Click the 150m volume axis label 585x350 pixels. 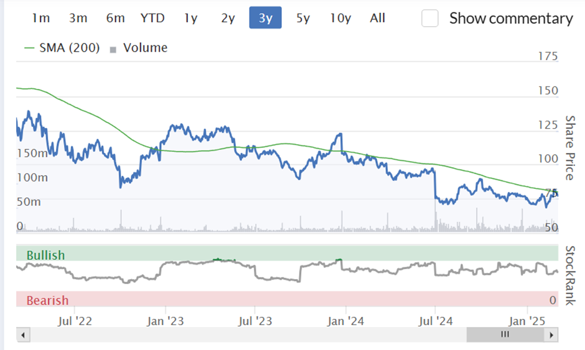(32, 153)
